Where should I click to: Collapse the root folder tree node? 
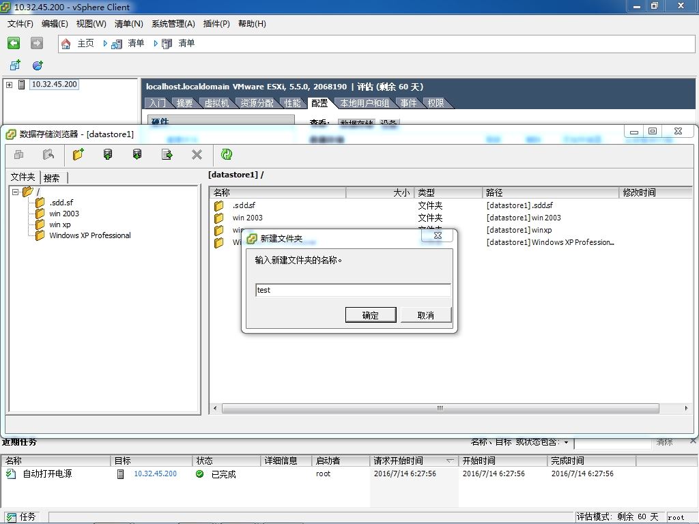[x=16, y=192]
